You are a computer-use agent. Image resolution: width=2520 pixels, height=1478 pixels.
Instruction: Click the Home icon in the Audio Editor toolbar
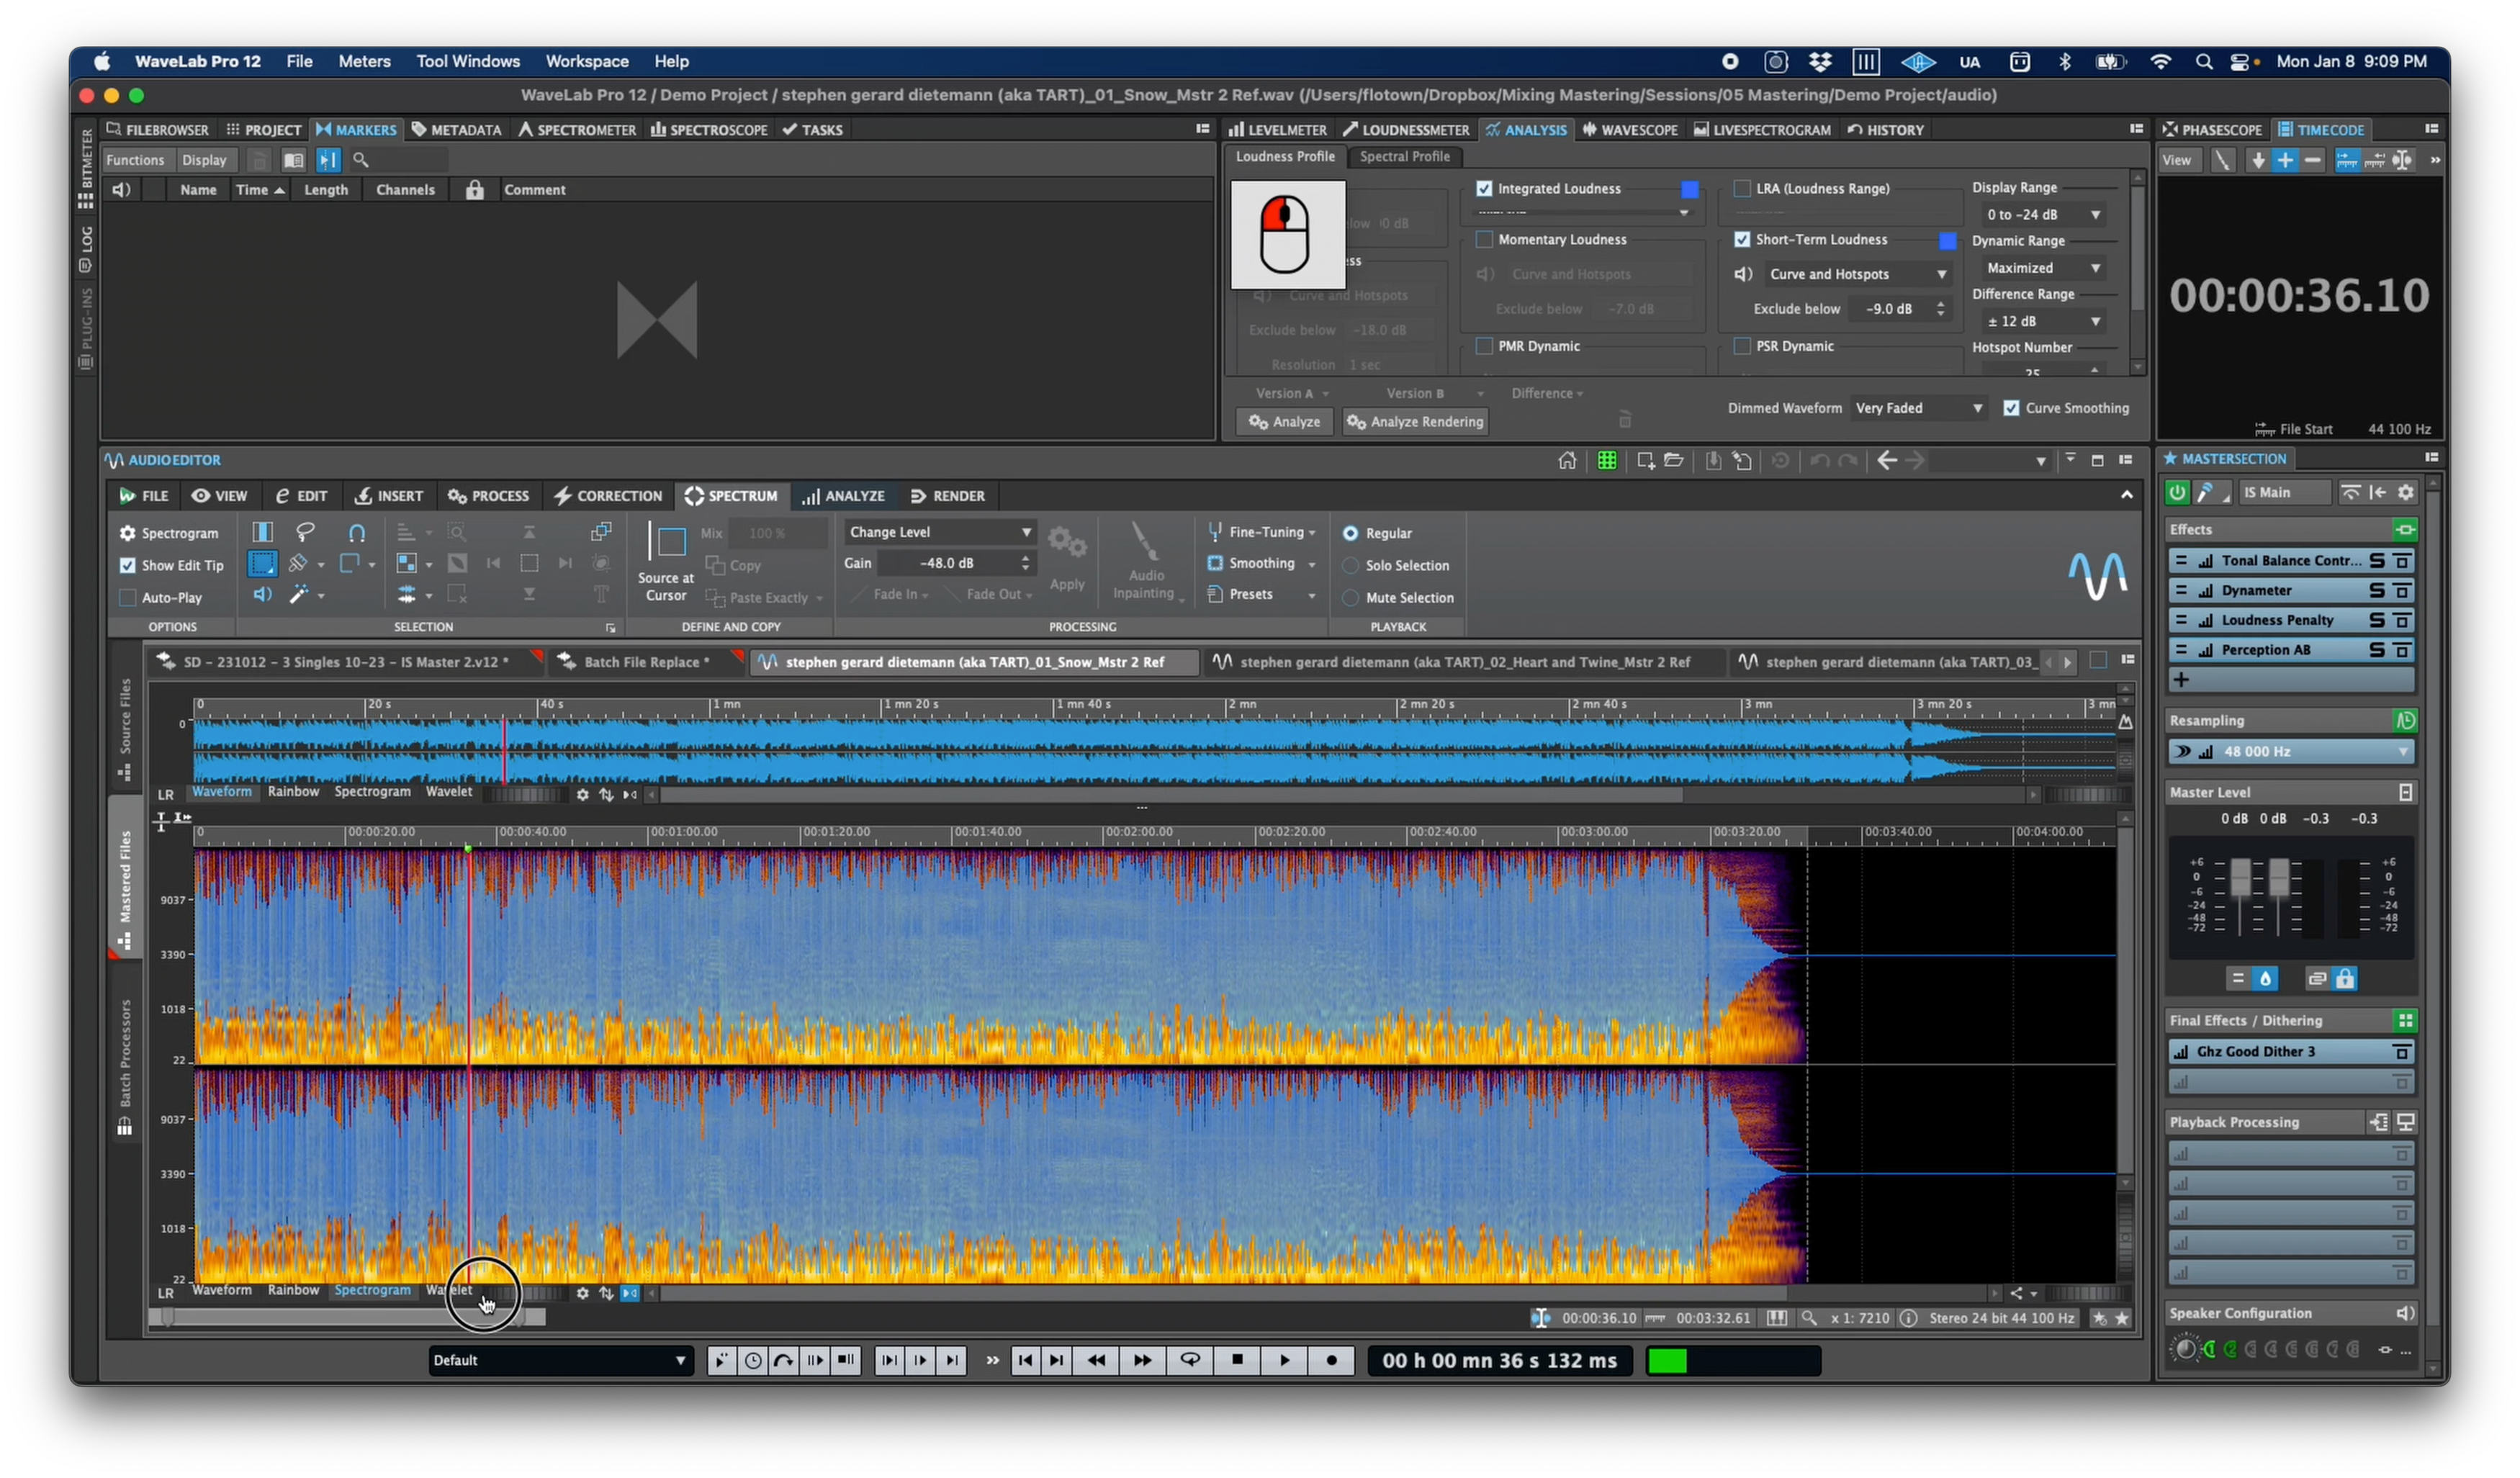point(1567,460)
